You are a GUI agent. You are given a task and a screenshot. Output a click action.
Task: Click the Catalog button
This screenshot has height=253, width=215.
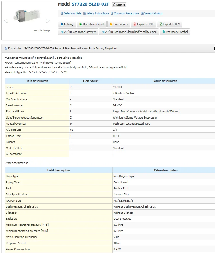coord(67,24)
